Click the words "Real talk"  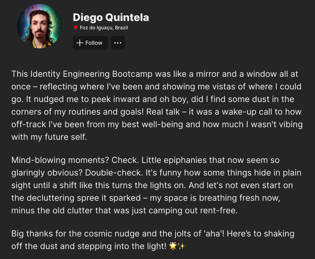[163, 111]
